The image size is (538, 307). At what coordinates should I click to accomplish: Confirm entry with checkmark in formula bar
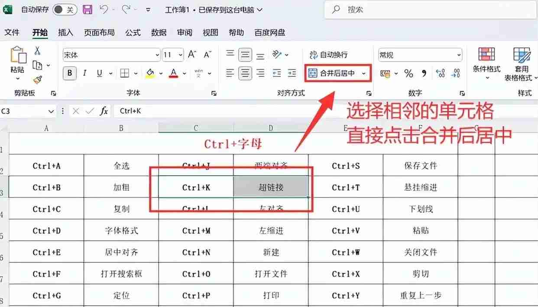click(x=90, y=111)
